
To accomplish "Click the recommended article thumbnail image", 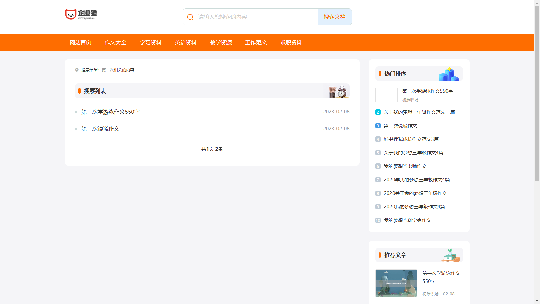I will point(396,283).
